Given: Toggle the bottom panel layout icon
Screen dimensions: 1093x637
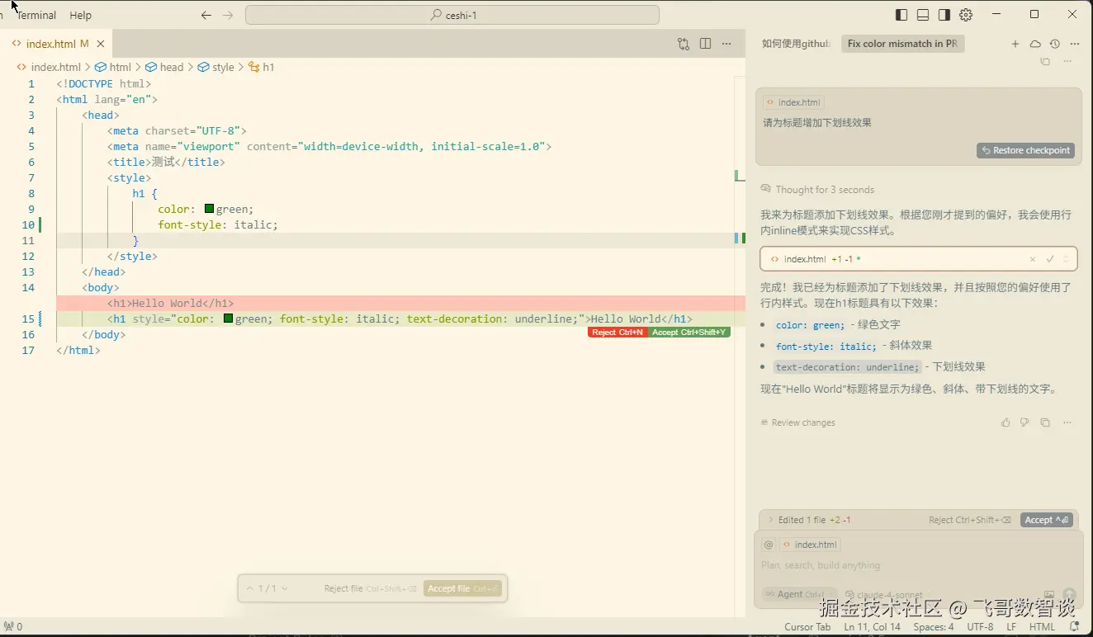Looking at the screenshot, I should (923, 15).
